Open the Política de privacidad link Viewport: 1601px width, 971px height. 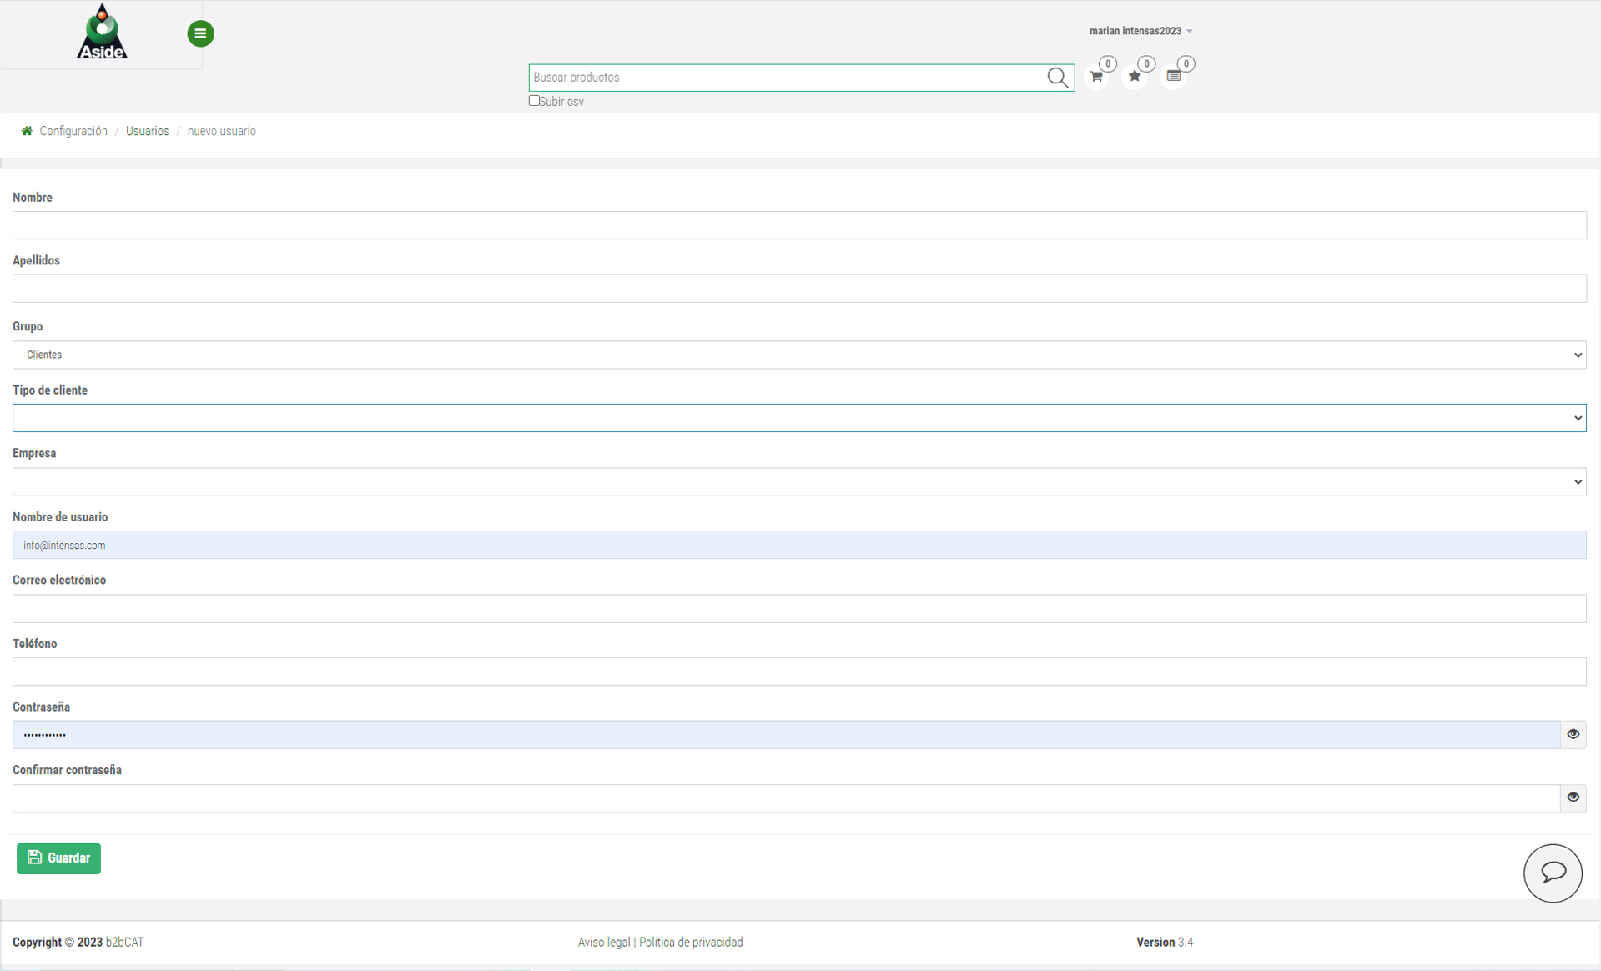point(691,942)
